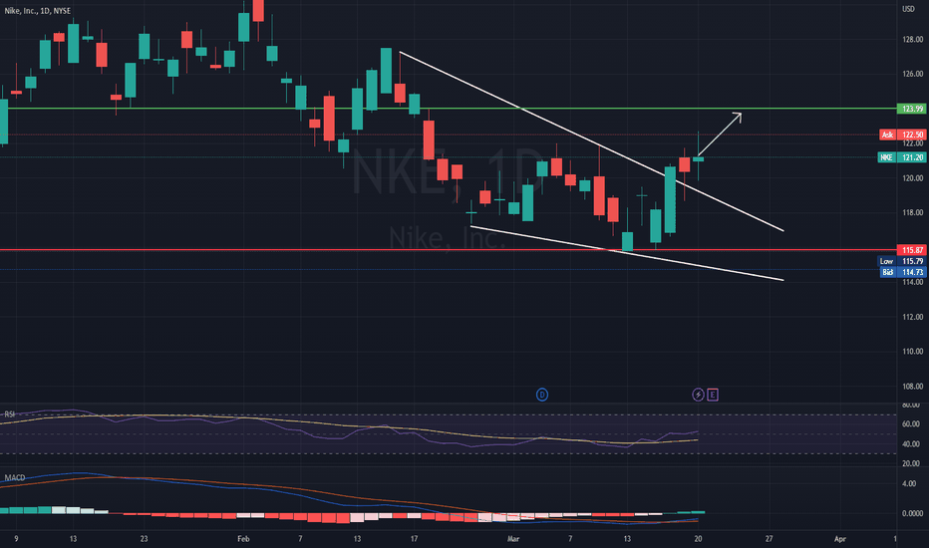Image resolution: width=929 pixels, height=548 pixels.
Task: Click the earnings 'E' marker icon
Action: coord(712,395)
